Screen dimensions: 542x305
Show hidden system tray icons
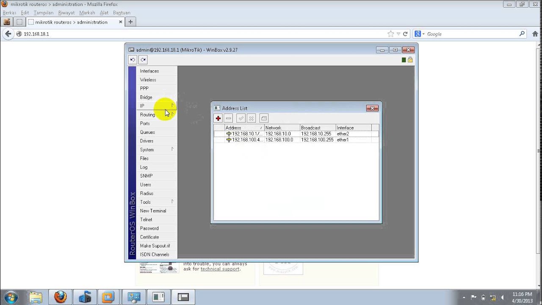[464, 297]
